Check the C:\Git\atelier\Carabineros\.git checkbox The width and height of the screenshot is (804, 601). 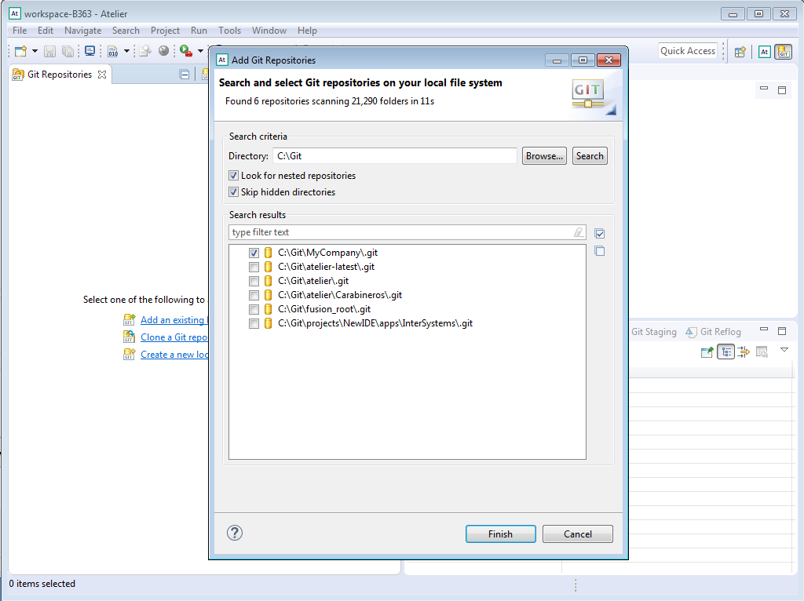tap(254, 295)
